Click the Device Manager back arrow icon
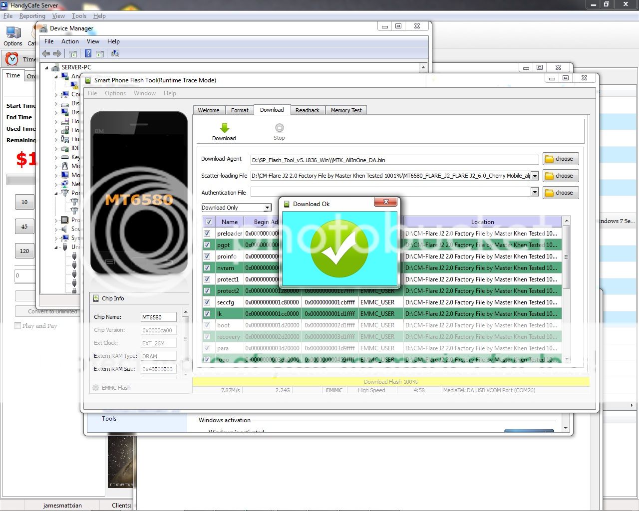Image resolution: width=639 pixels, height=511 pixels. pyautogui.click(x=46, y=54)
